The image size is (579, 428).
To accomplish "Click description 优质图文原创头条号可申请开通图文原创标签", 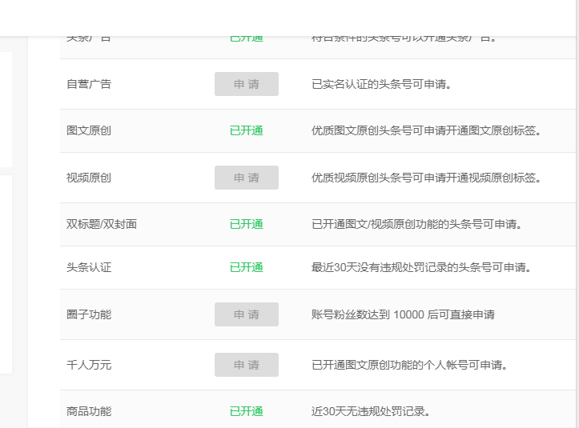I will coord(426,130).
